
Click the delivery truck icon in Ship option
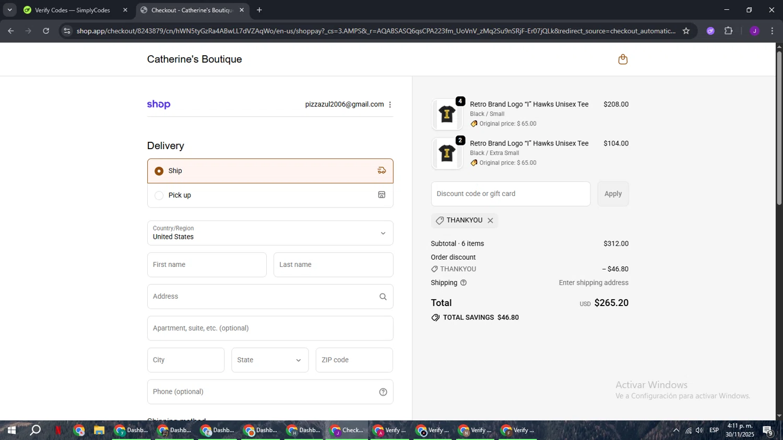382,170
